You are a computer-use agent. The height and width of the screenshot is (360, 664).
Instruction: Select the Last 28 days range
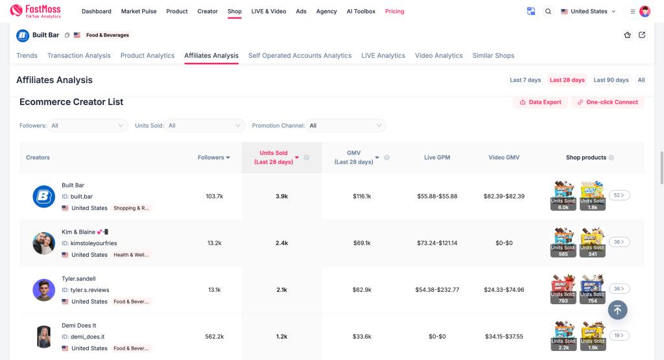(x=567, y=80)
